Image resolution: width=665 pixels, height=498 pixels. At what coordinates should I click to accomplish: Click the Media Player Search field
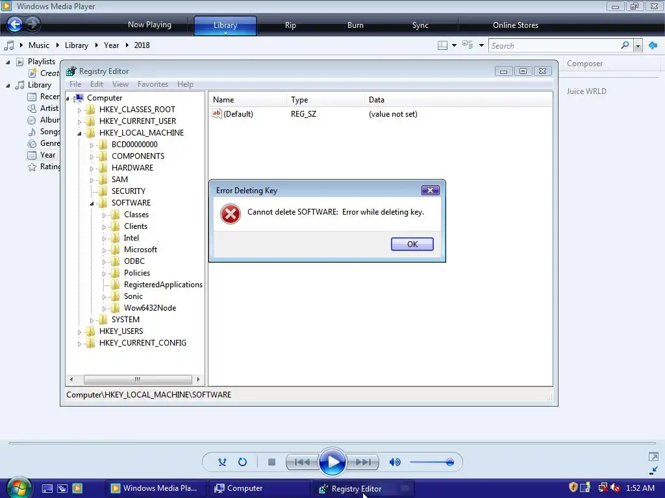[x=554, y=45]
